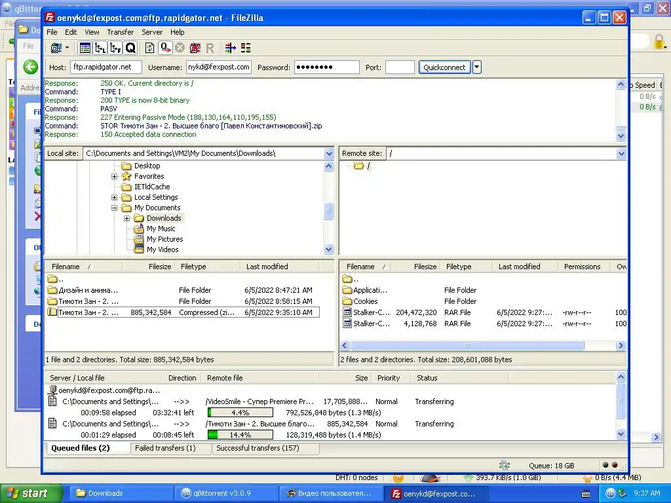Select My Music folder in tree
Screen dimensions: 671x503
(161, 229)
